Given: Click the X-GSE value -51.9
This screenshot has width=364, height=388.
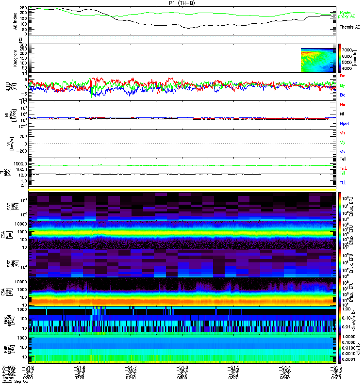Looking at the screenshot, I should tap(28, 368).
